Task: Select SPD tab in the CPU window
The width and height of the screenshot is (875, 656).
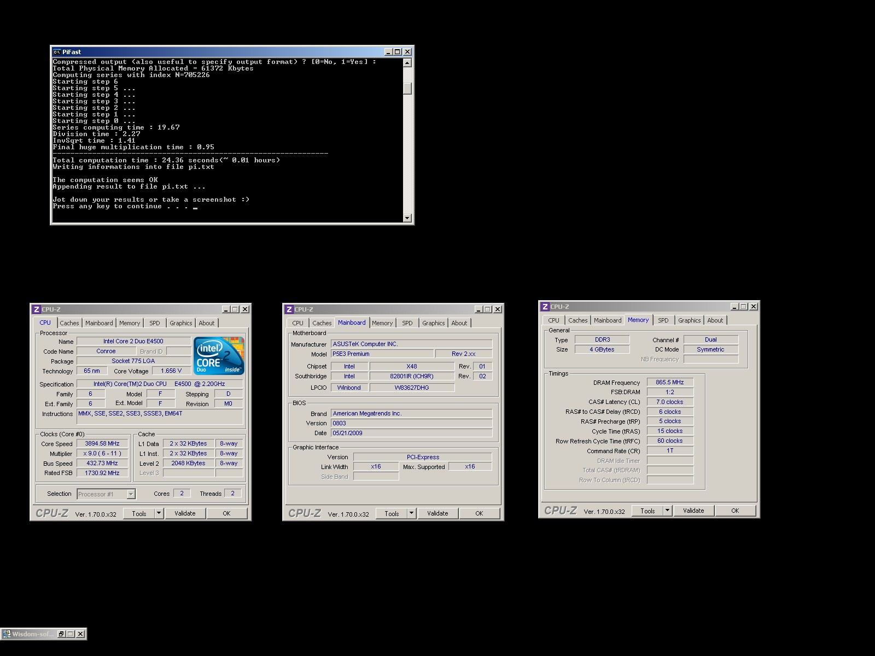Action: [155, 323]
